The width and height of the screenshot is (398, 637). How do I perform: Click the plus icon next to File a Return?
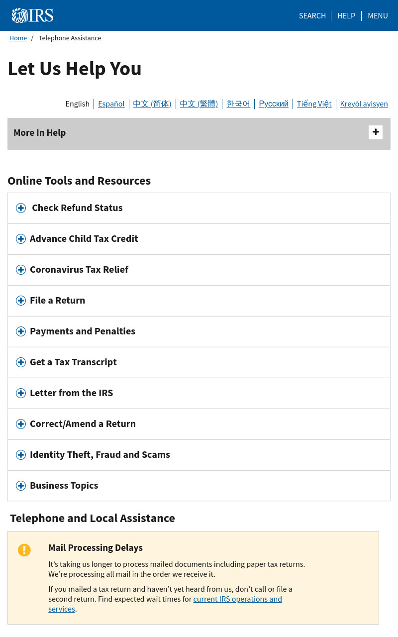[21, 301]
